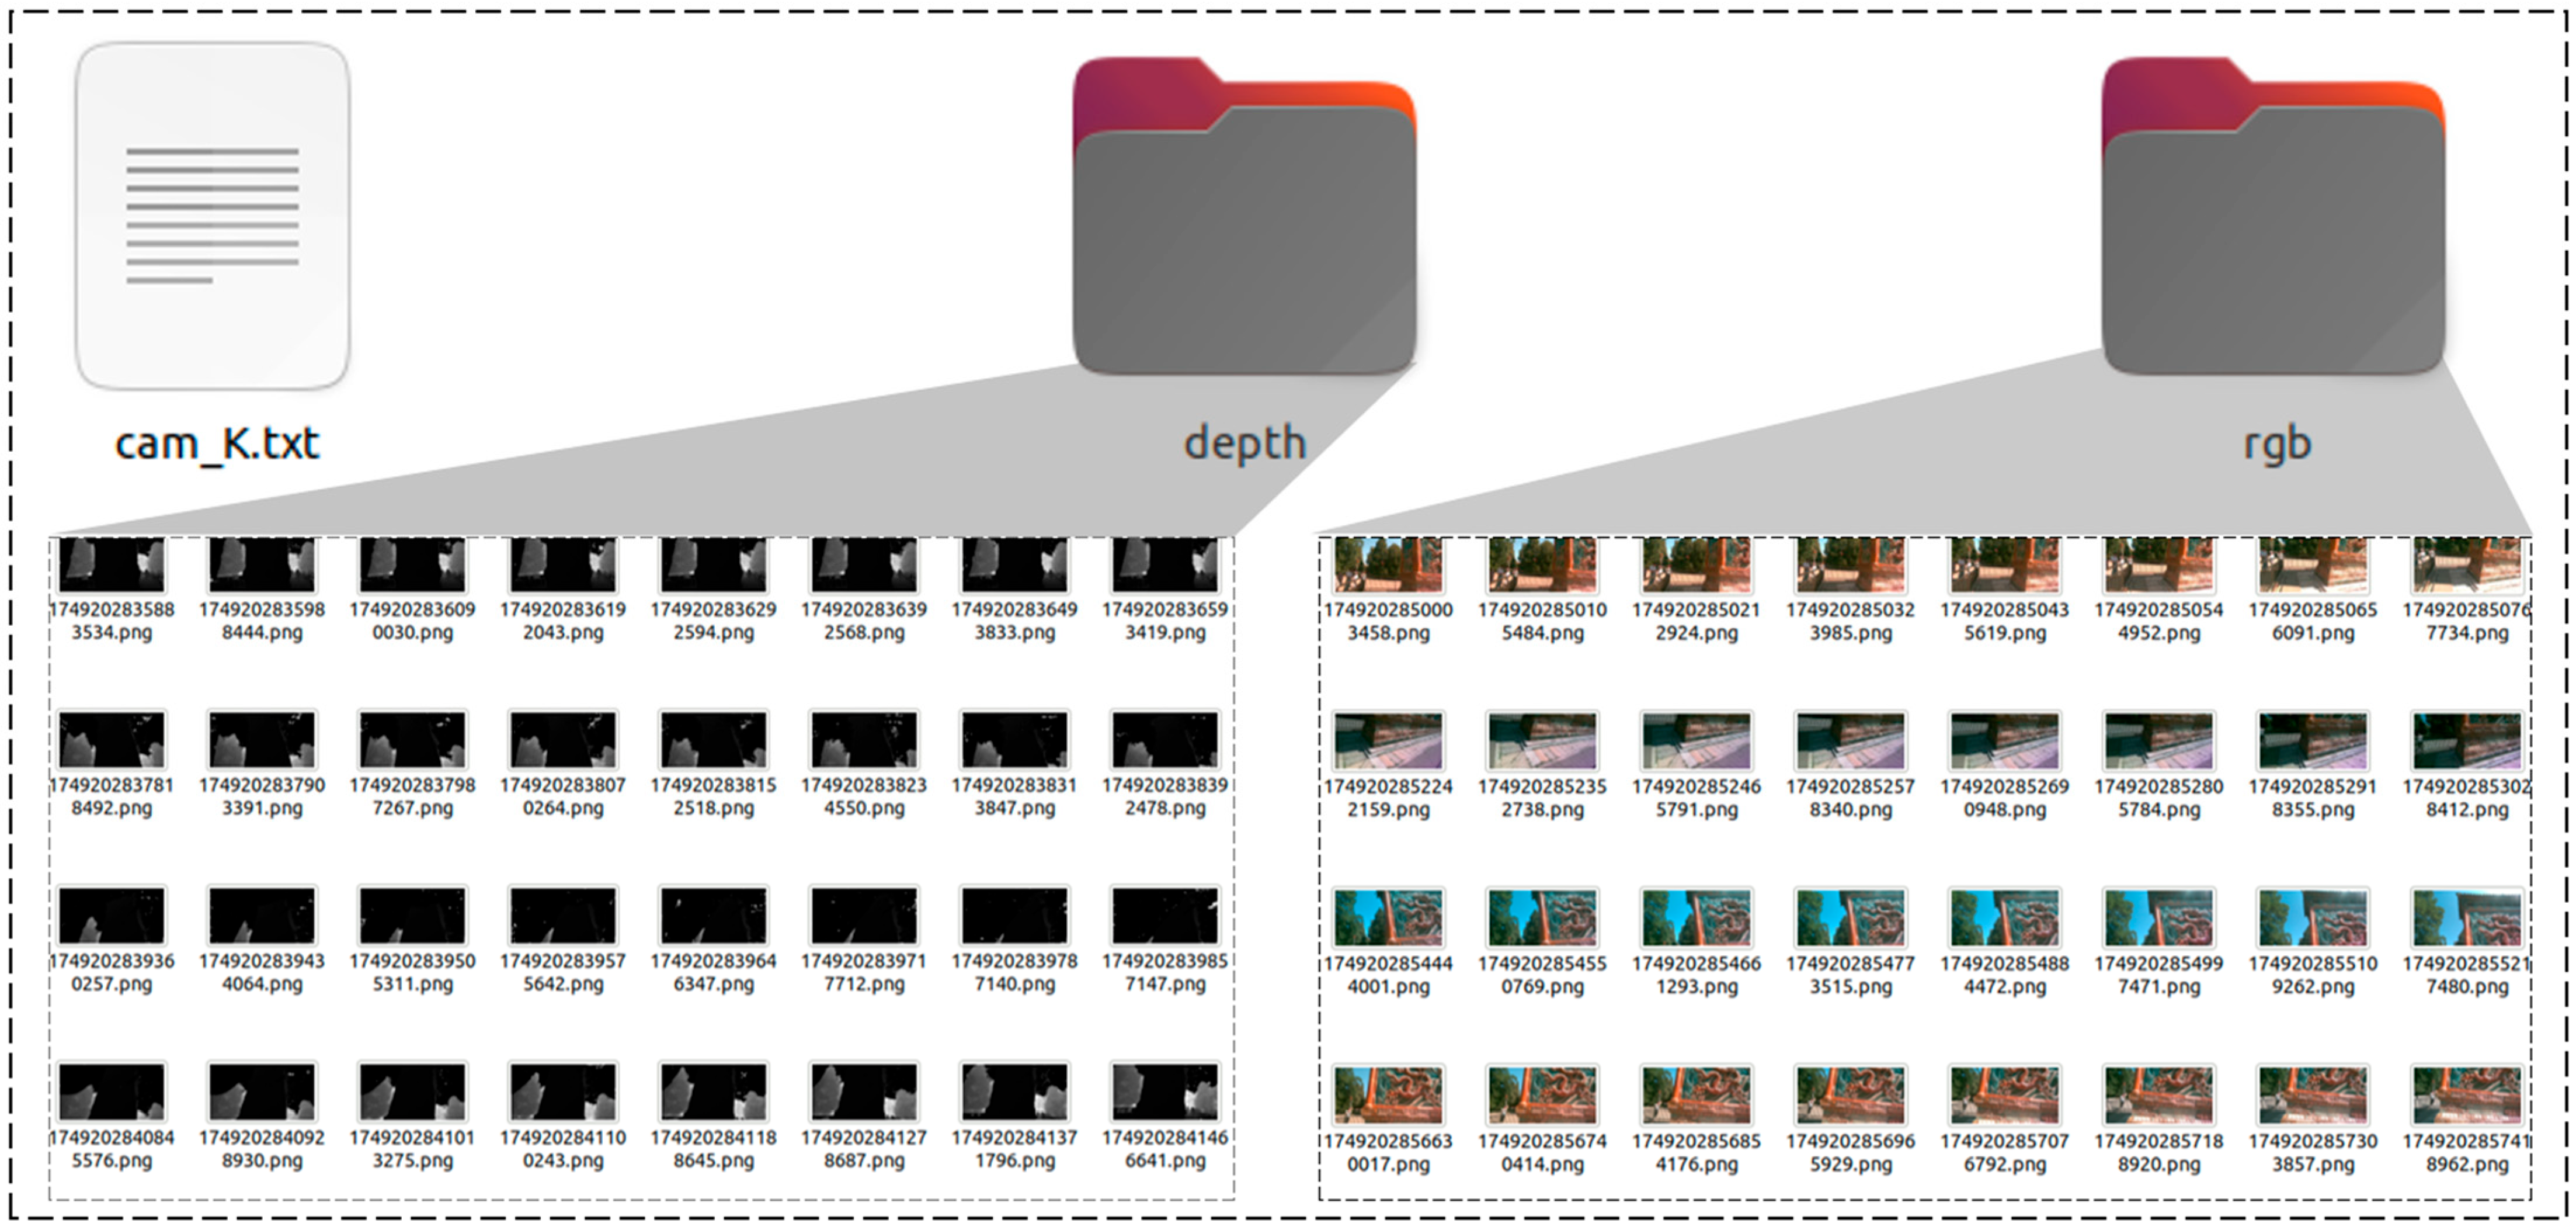Open rgb thumbnail 1749202857418962.png
The height and width of the screenshot is (1230, 2576).
[2466, 1095]
